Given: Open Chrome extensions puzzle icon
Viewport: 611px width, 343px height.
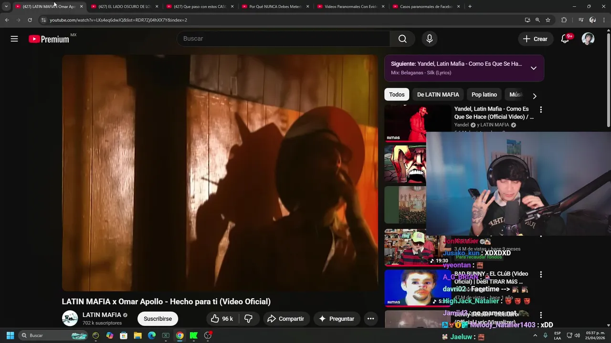Looking at the screenshot, I should point(564,20).
